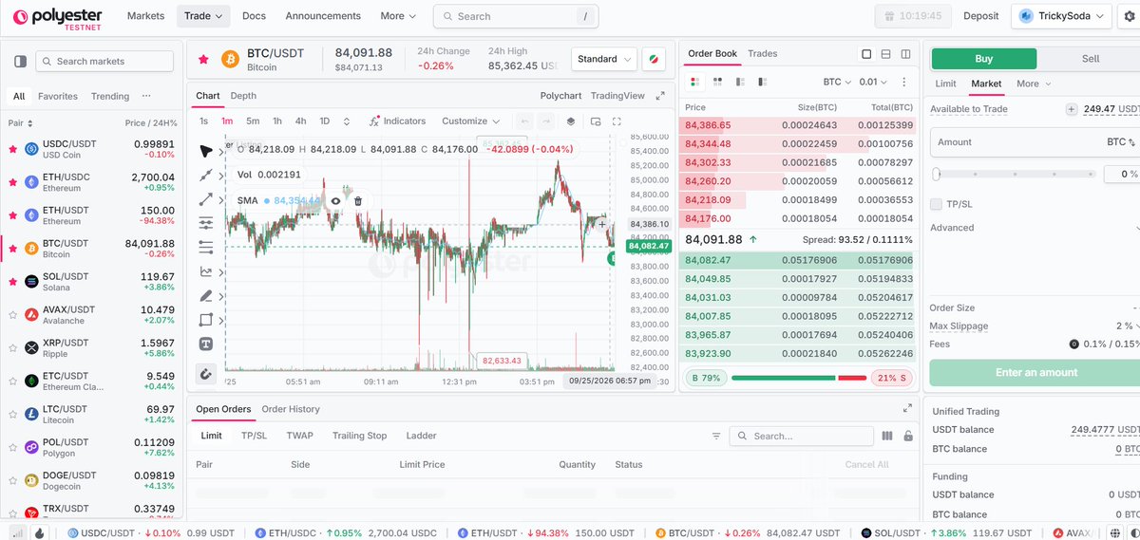This screenshot has width=1140, height=540.
Task: Open the Standard layout dropdown
Action: point(604,59)
